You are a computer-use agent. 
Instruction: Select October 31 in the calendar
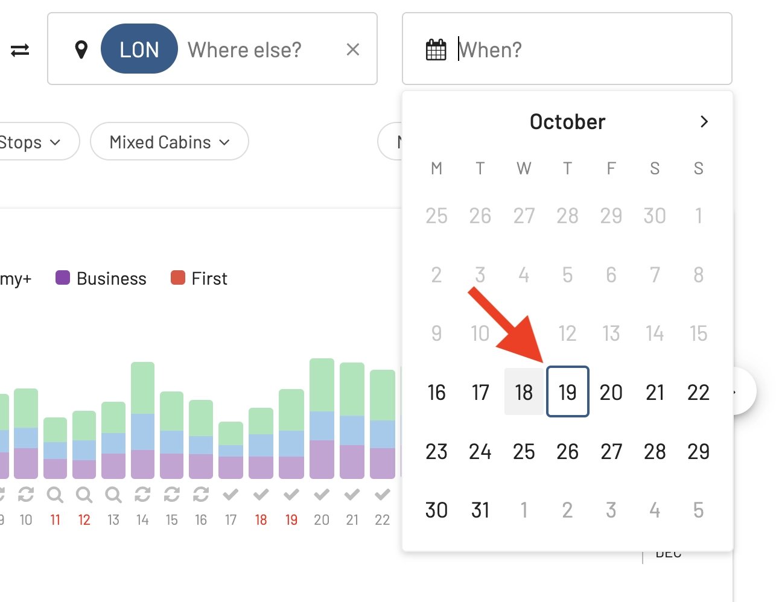click(x=480, y=510)
